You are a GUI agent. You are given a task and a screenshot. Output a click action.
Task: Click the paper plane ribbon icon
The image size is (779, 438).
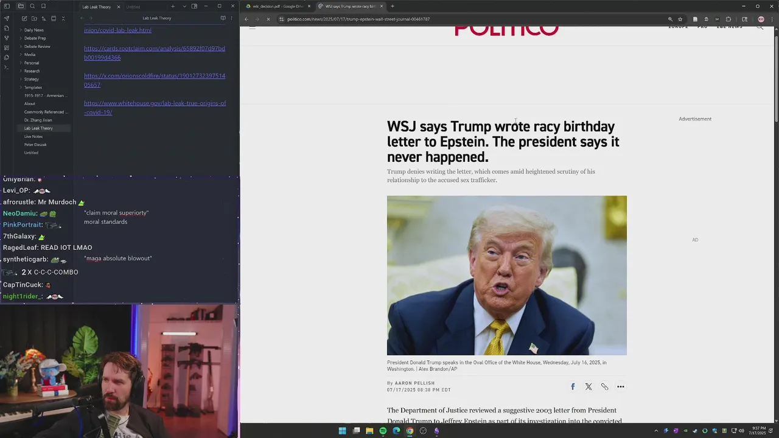click(x=7, y=18)
